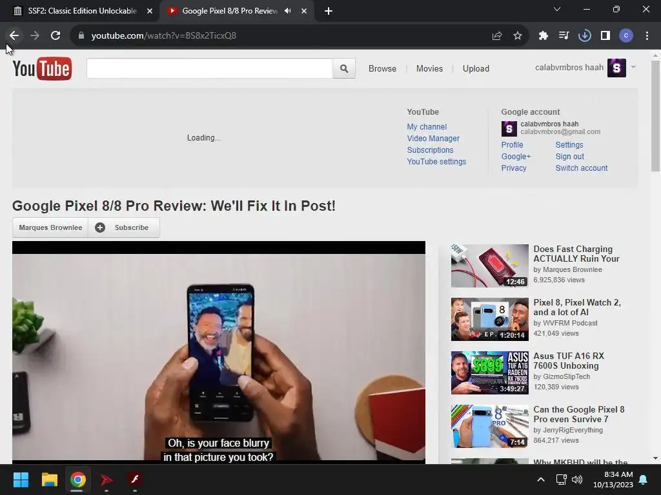661x495 pixels.
Task: Open Chrome profile avatar
Action: [x=626, y=36]
